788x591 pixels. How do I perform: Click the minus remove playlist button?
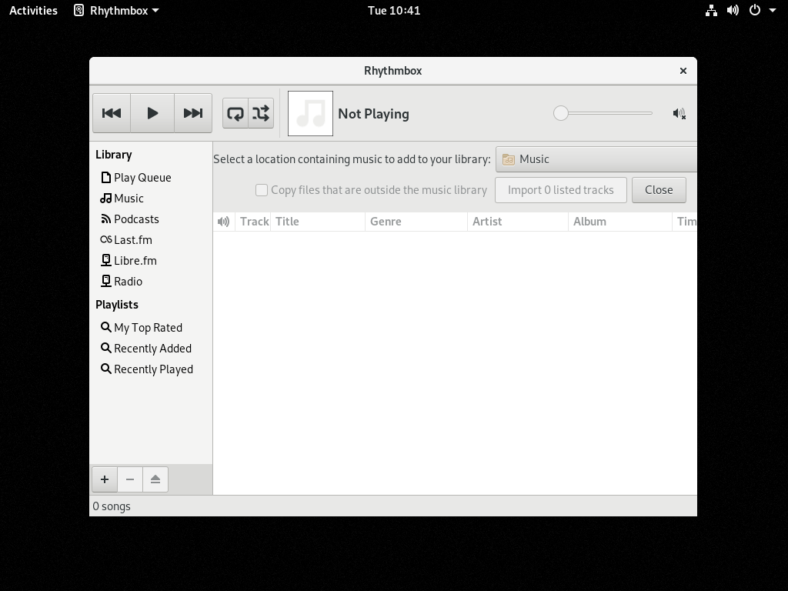click(129, 479)
